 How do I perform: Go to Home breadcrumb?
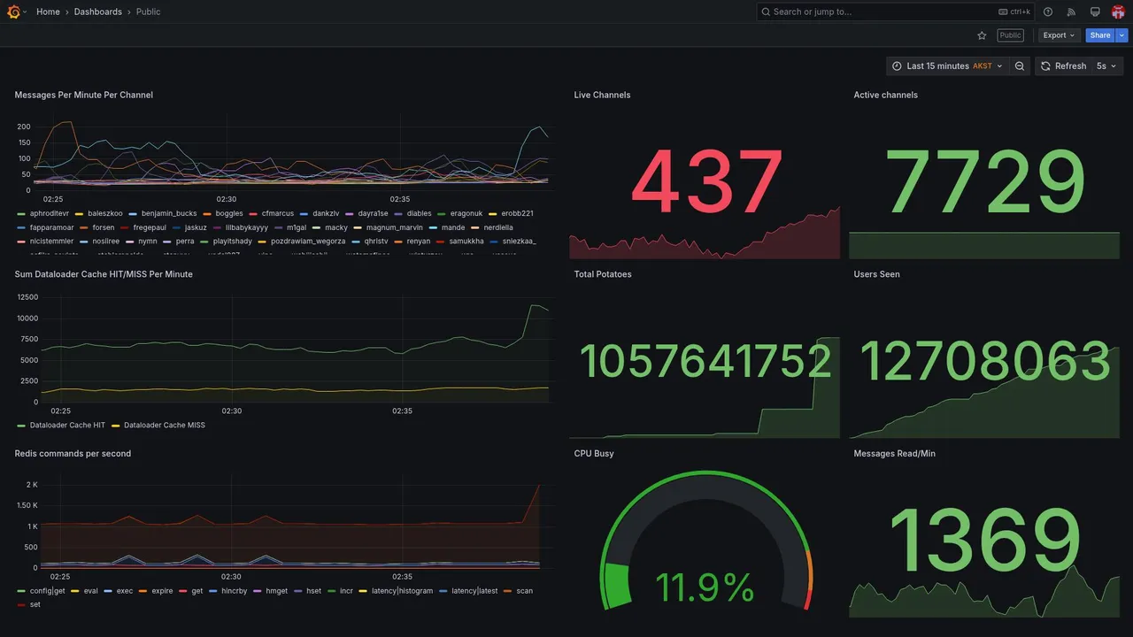[48, 12]
